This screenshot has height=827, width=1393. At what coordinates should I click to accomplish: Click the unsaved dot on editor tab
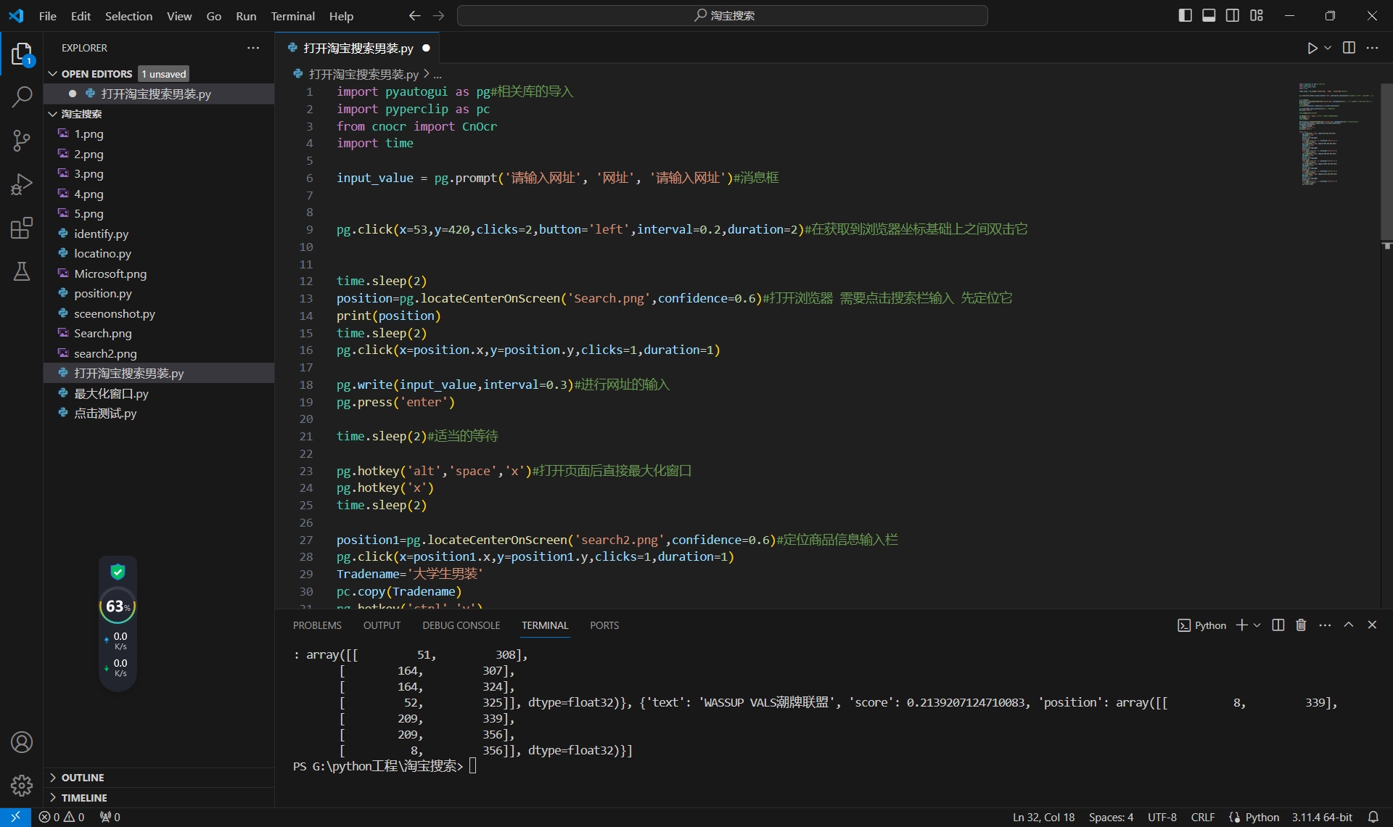[x=427, y=48]
